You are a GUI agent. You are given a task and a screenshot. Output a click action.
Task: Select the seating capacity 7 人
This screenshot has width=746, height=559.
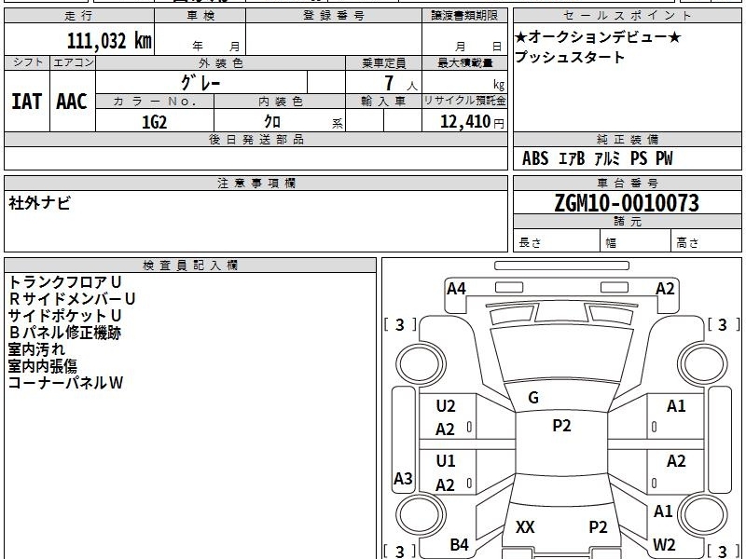[x=401, y=84]
